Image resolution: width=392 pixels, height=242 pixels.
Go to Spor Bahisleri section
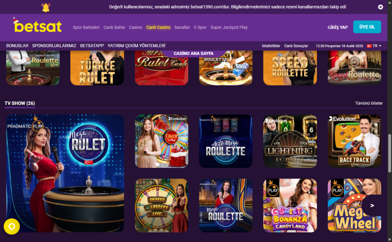point(86,27)
